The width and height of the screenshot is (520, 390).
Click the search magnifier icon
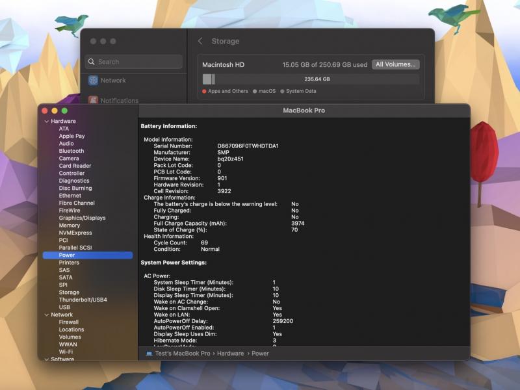[92, 62]
